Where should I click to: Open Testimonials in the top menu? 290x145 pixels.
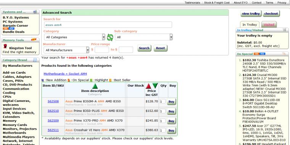(192, 3)
